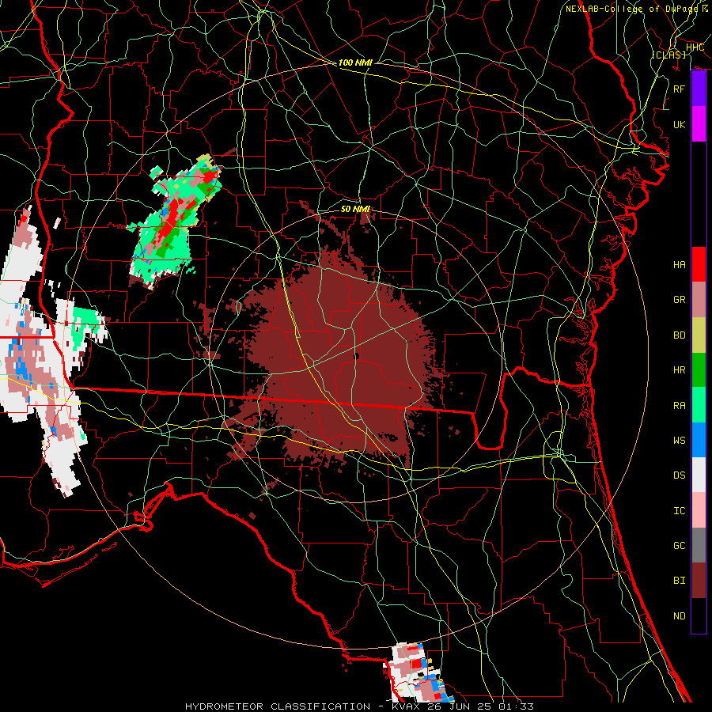Viewport: 712px width, 712px height.
Task: Click the ND legend label
Action: tap(680, 616)
